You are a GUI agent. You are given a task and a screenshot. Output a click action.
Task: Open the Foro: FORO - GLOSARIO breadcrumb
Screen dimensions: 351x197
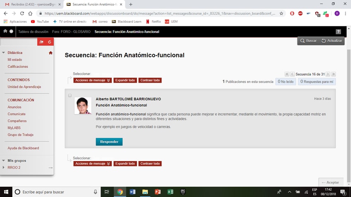(x=71, y=32)
